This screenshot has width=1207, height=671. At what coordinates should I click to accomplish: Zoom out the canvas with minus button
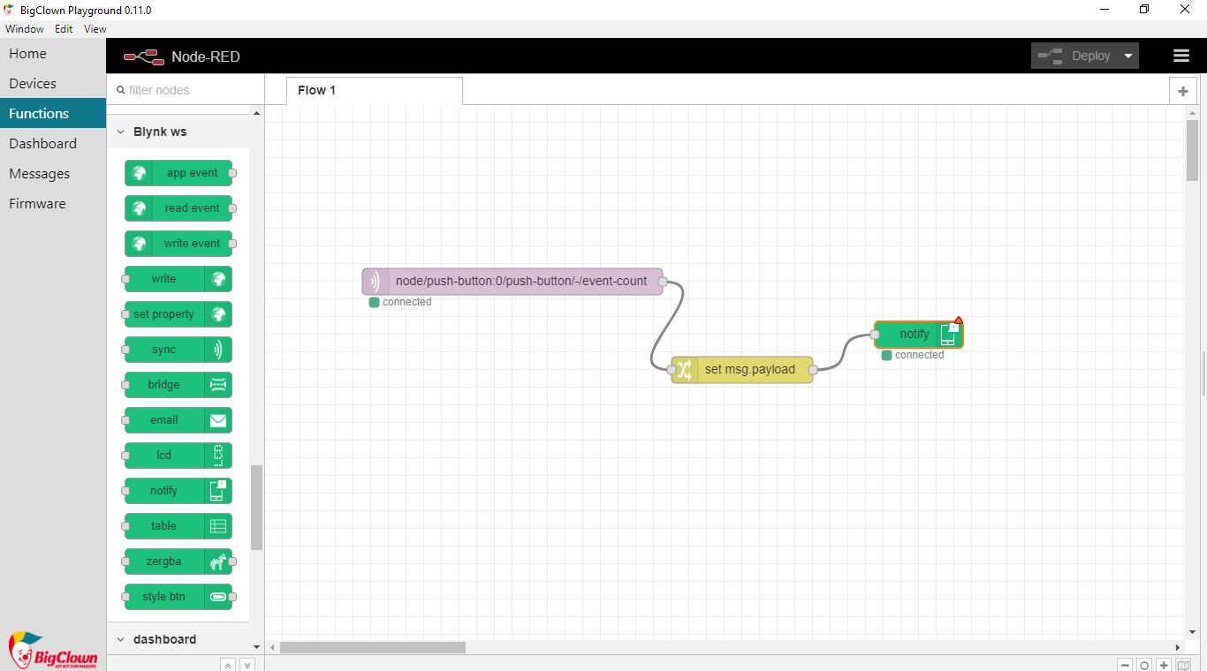(x=1125, y=666)
